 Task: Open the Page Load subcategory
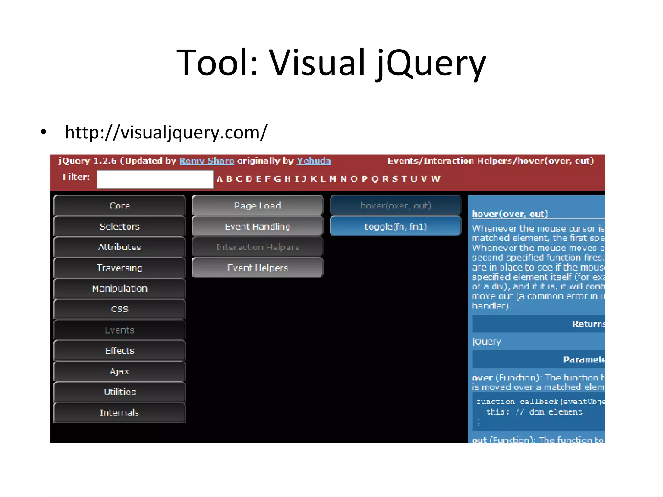(x=258, y=206)
